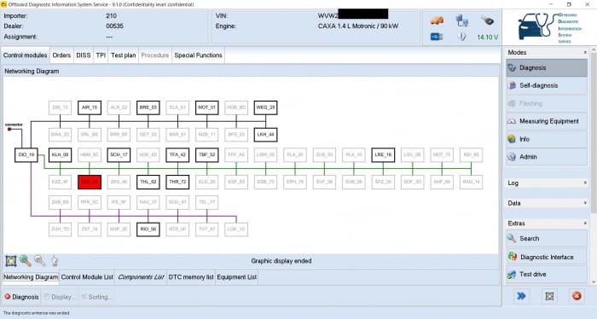Image resolution: width=597 pixels, height=319 pixels.
Task: Open the DTC memory list tab
Action: pyautogui.click(x=191, y=277)
